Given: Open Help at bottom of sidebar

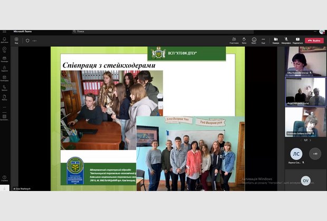Looking at the screenshot, I should pyautogui.click(x=4, y=178).
